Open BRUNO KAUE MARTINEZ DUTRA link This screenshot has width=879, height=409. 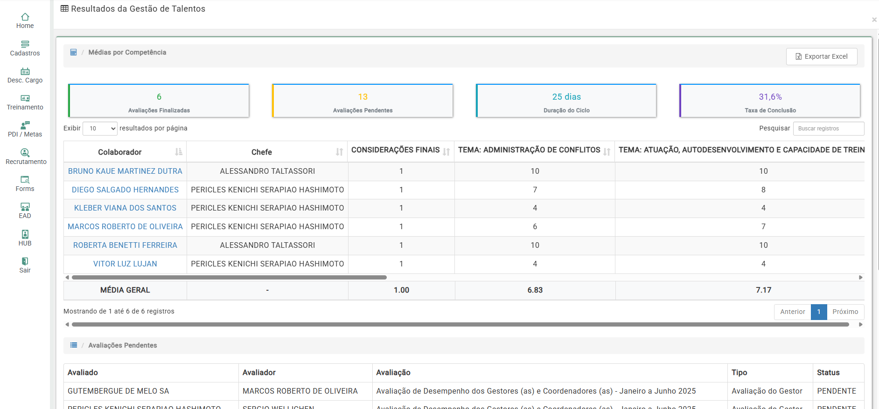[125, 171]
